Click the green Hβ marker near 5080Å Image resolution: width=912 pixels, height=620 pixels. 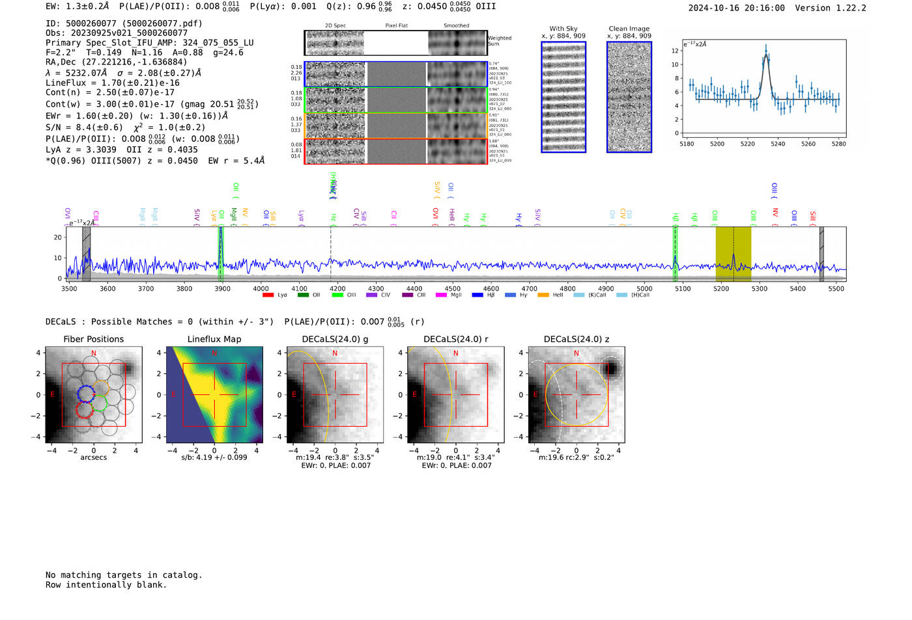point(675,254)
